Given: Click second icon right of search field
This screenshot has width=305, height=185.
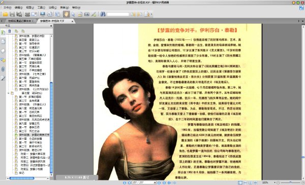Looking at the screenshot, I should (140, 14).
